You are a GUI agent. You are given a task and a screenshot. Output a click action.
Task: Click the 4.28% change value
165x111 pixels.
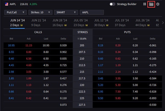33,4
